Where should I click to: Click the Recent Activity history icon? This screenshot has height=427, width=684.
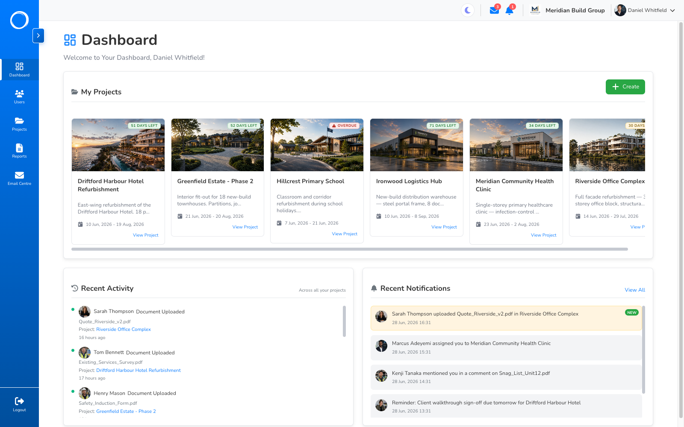click(75, 288)
